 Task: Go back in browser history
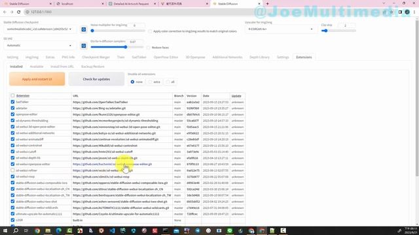click(5, 12)
